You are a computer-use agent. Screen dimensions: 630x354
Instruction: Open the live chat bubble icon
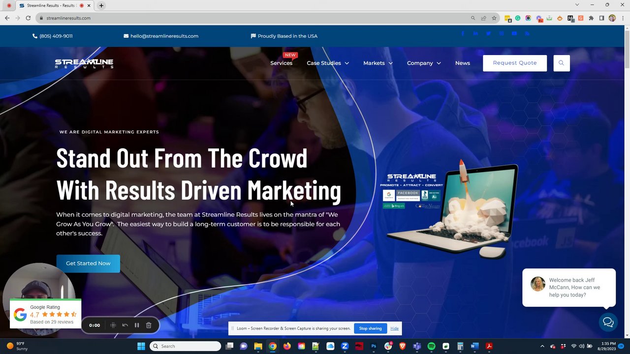pyautogui.click(x=608, y=322)
